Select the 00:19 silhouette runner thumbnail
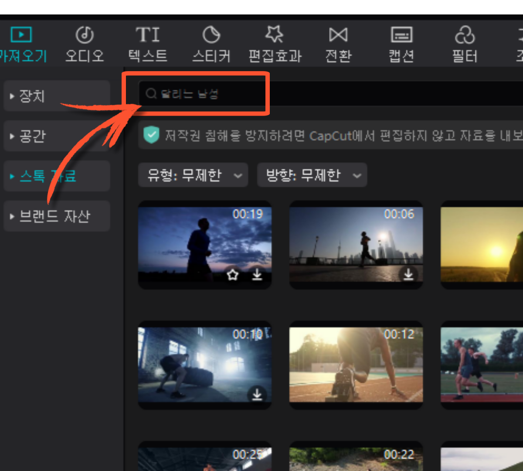The image size is (523, 471). (x=205, y=245)
